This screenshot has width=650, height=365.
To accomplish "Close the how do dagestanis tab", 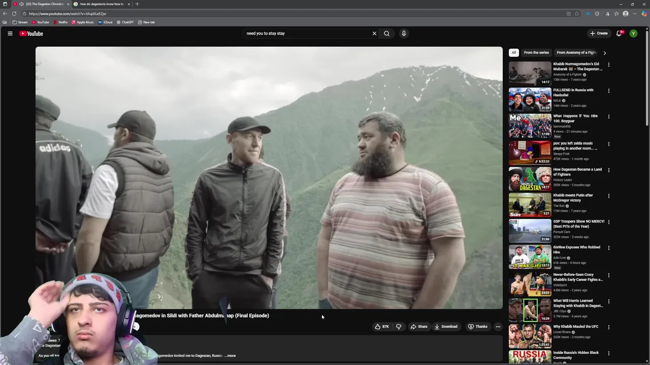I will [128, 4].
